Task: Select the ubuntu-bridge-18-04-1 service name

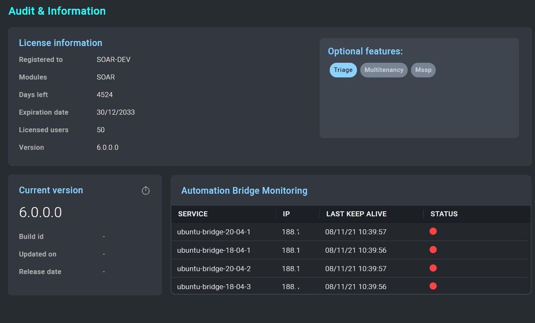Action: (214, 250)
